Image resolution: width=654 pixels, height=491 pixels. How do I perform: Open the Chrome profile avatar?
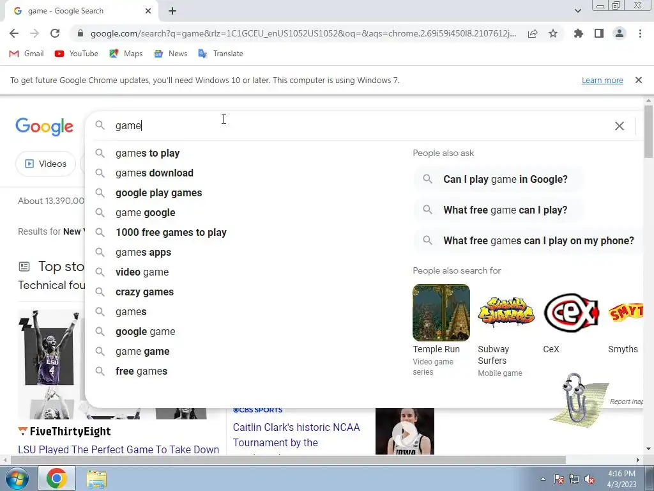[620, 33]
